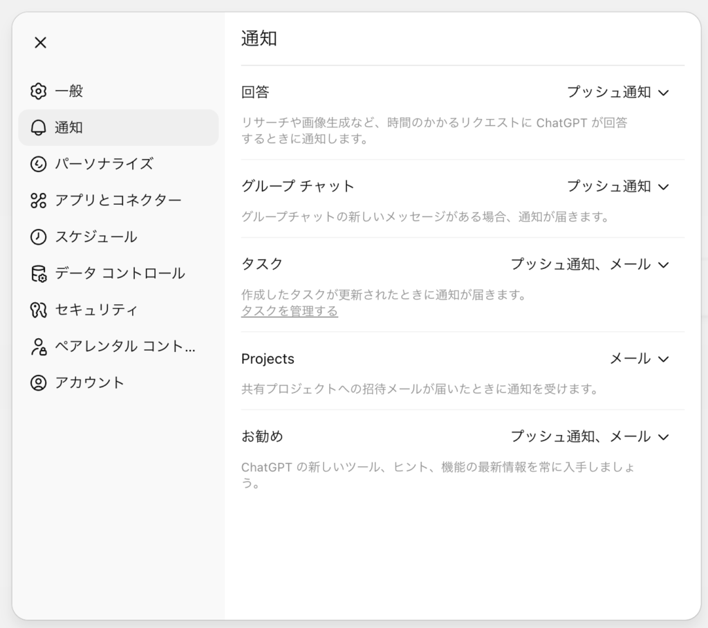Go to the セキュリティ settings section
The width and height of the screenshot is (708, 628).
click(x=96, y=310)
